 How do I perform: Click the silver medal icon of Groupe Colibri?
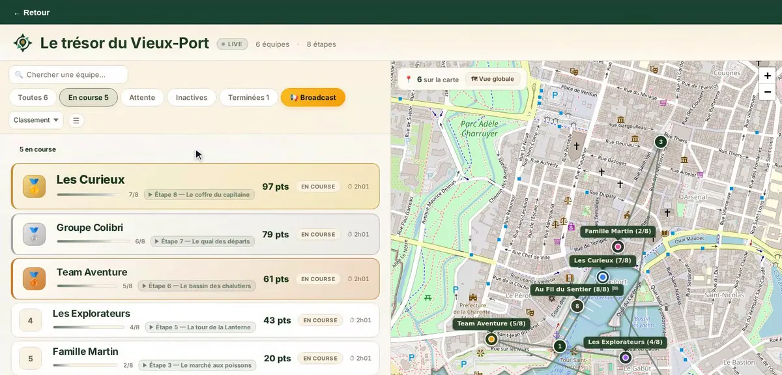[x=34, y=234]
